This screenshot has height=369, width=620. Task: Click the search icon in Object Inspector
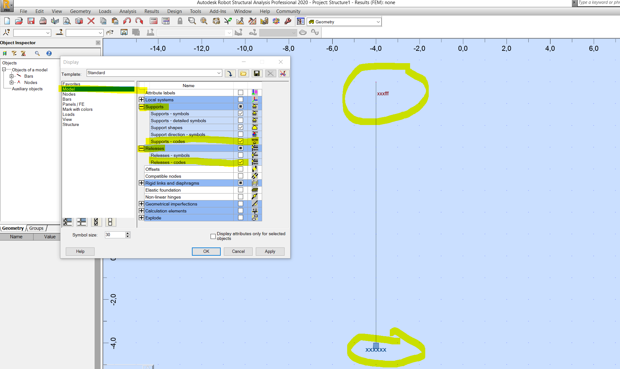pyautogui.click(x=37, y=53)
